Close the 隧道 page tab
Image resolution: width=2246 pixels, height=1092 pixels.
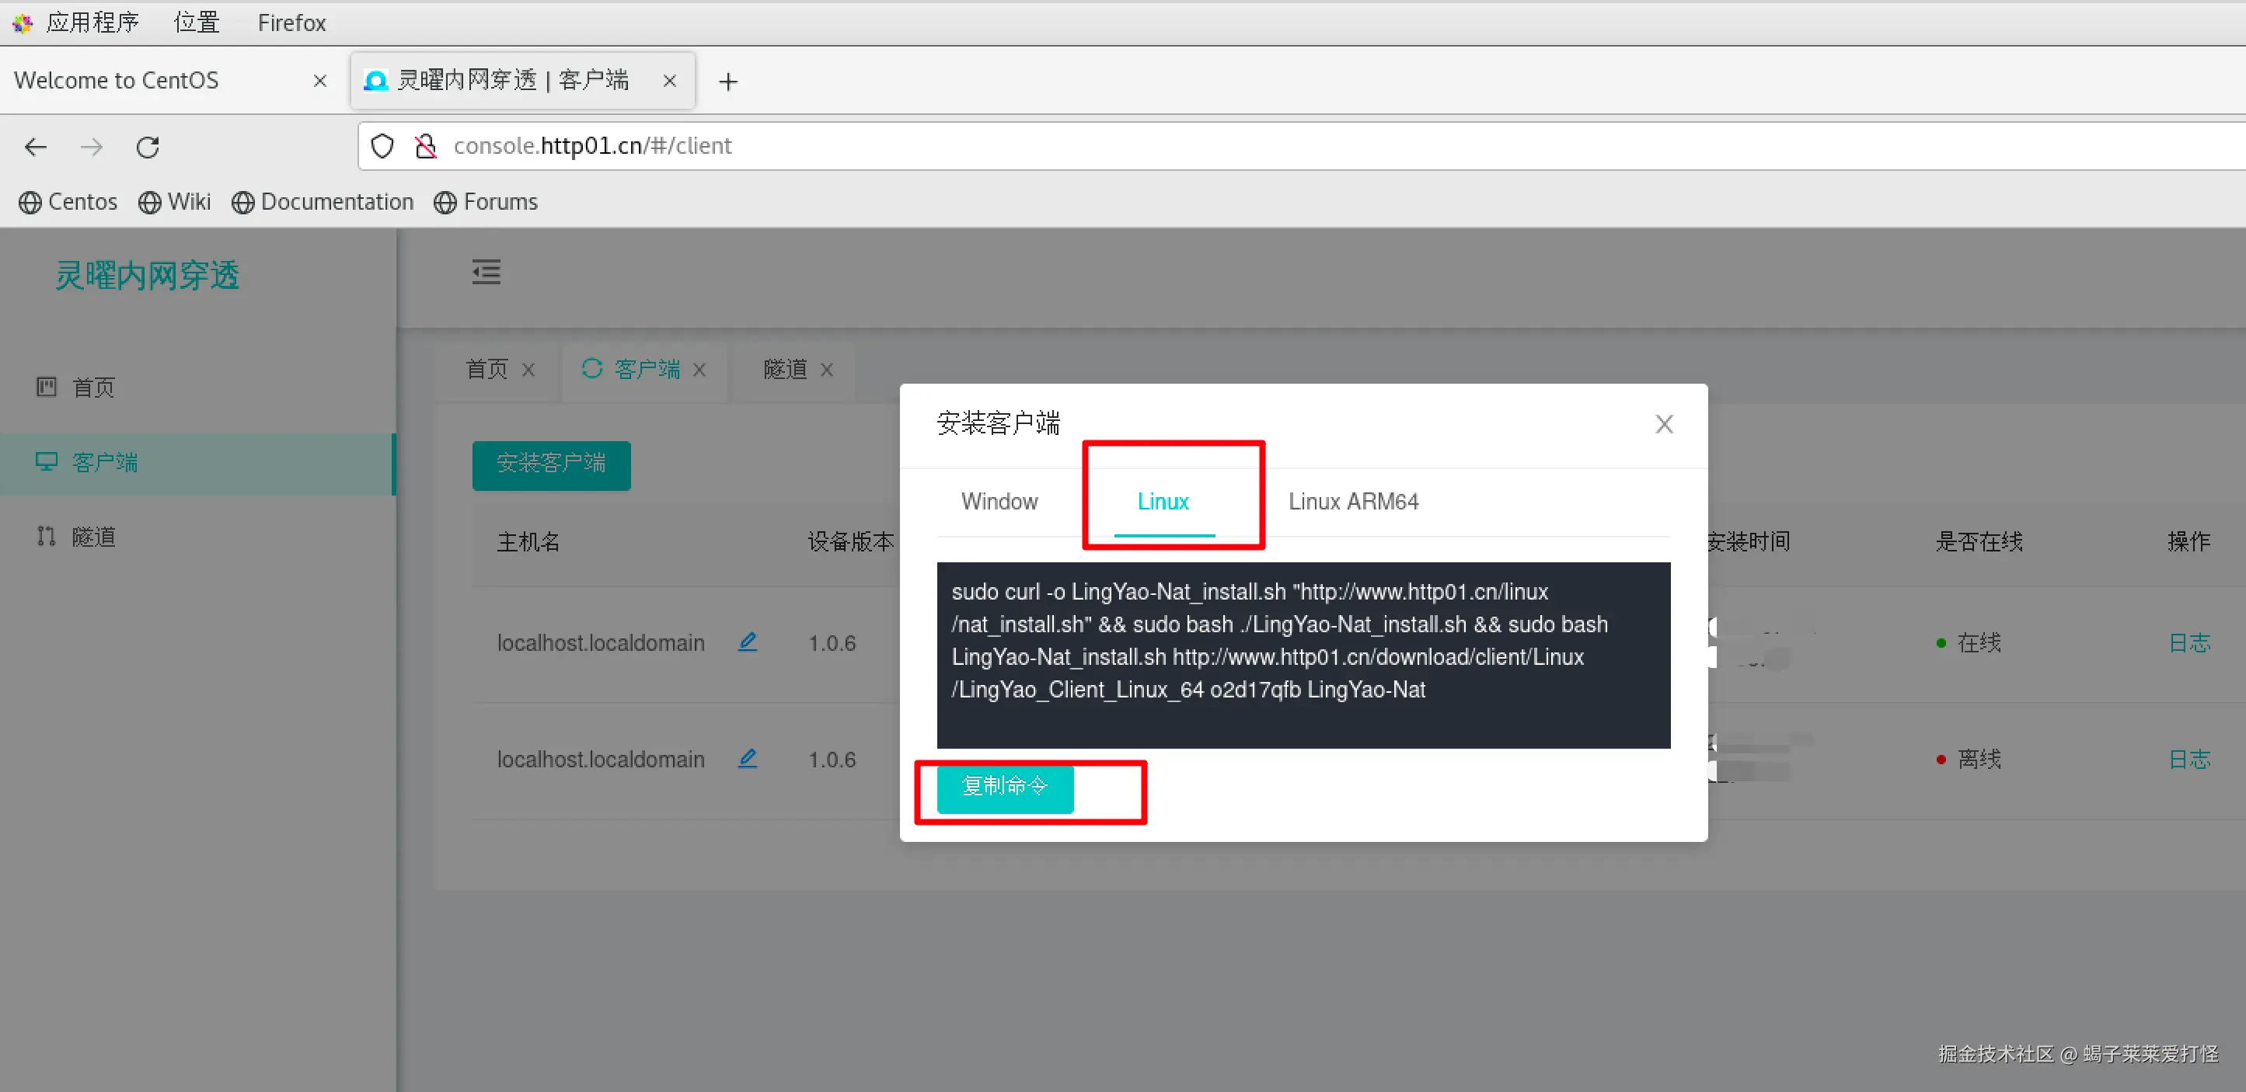[827, 370]
